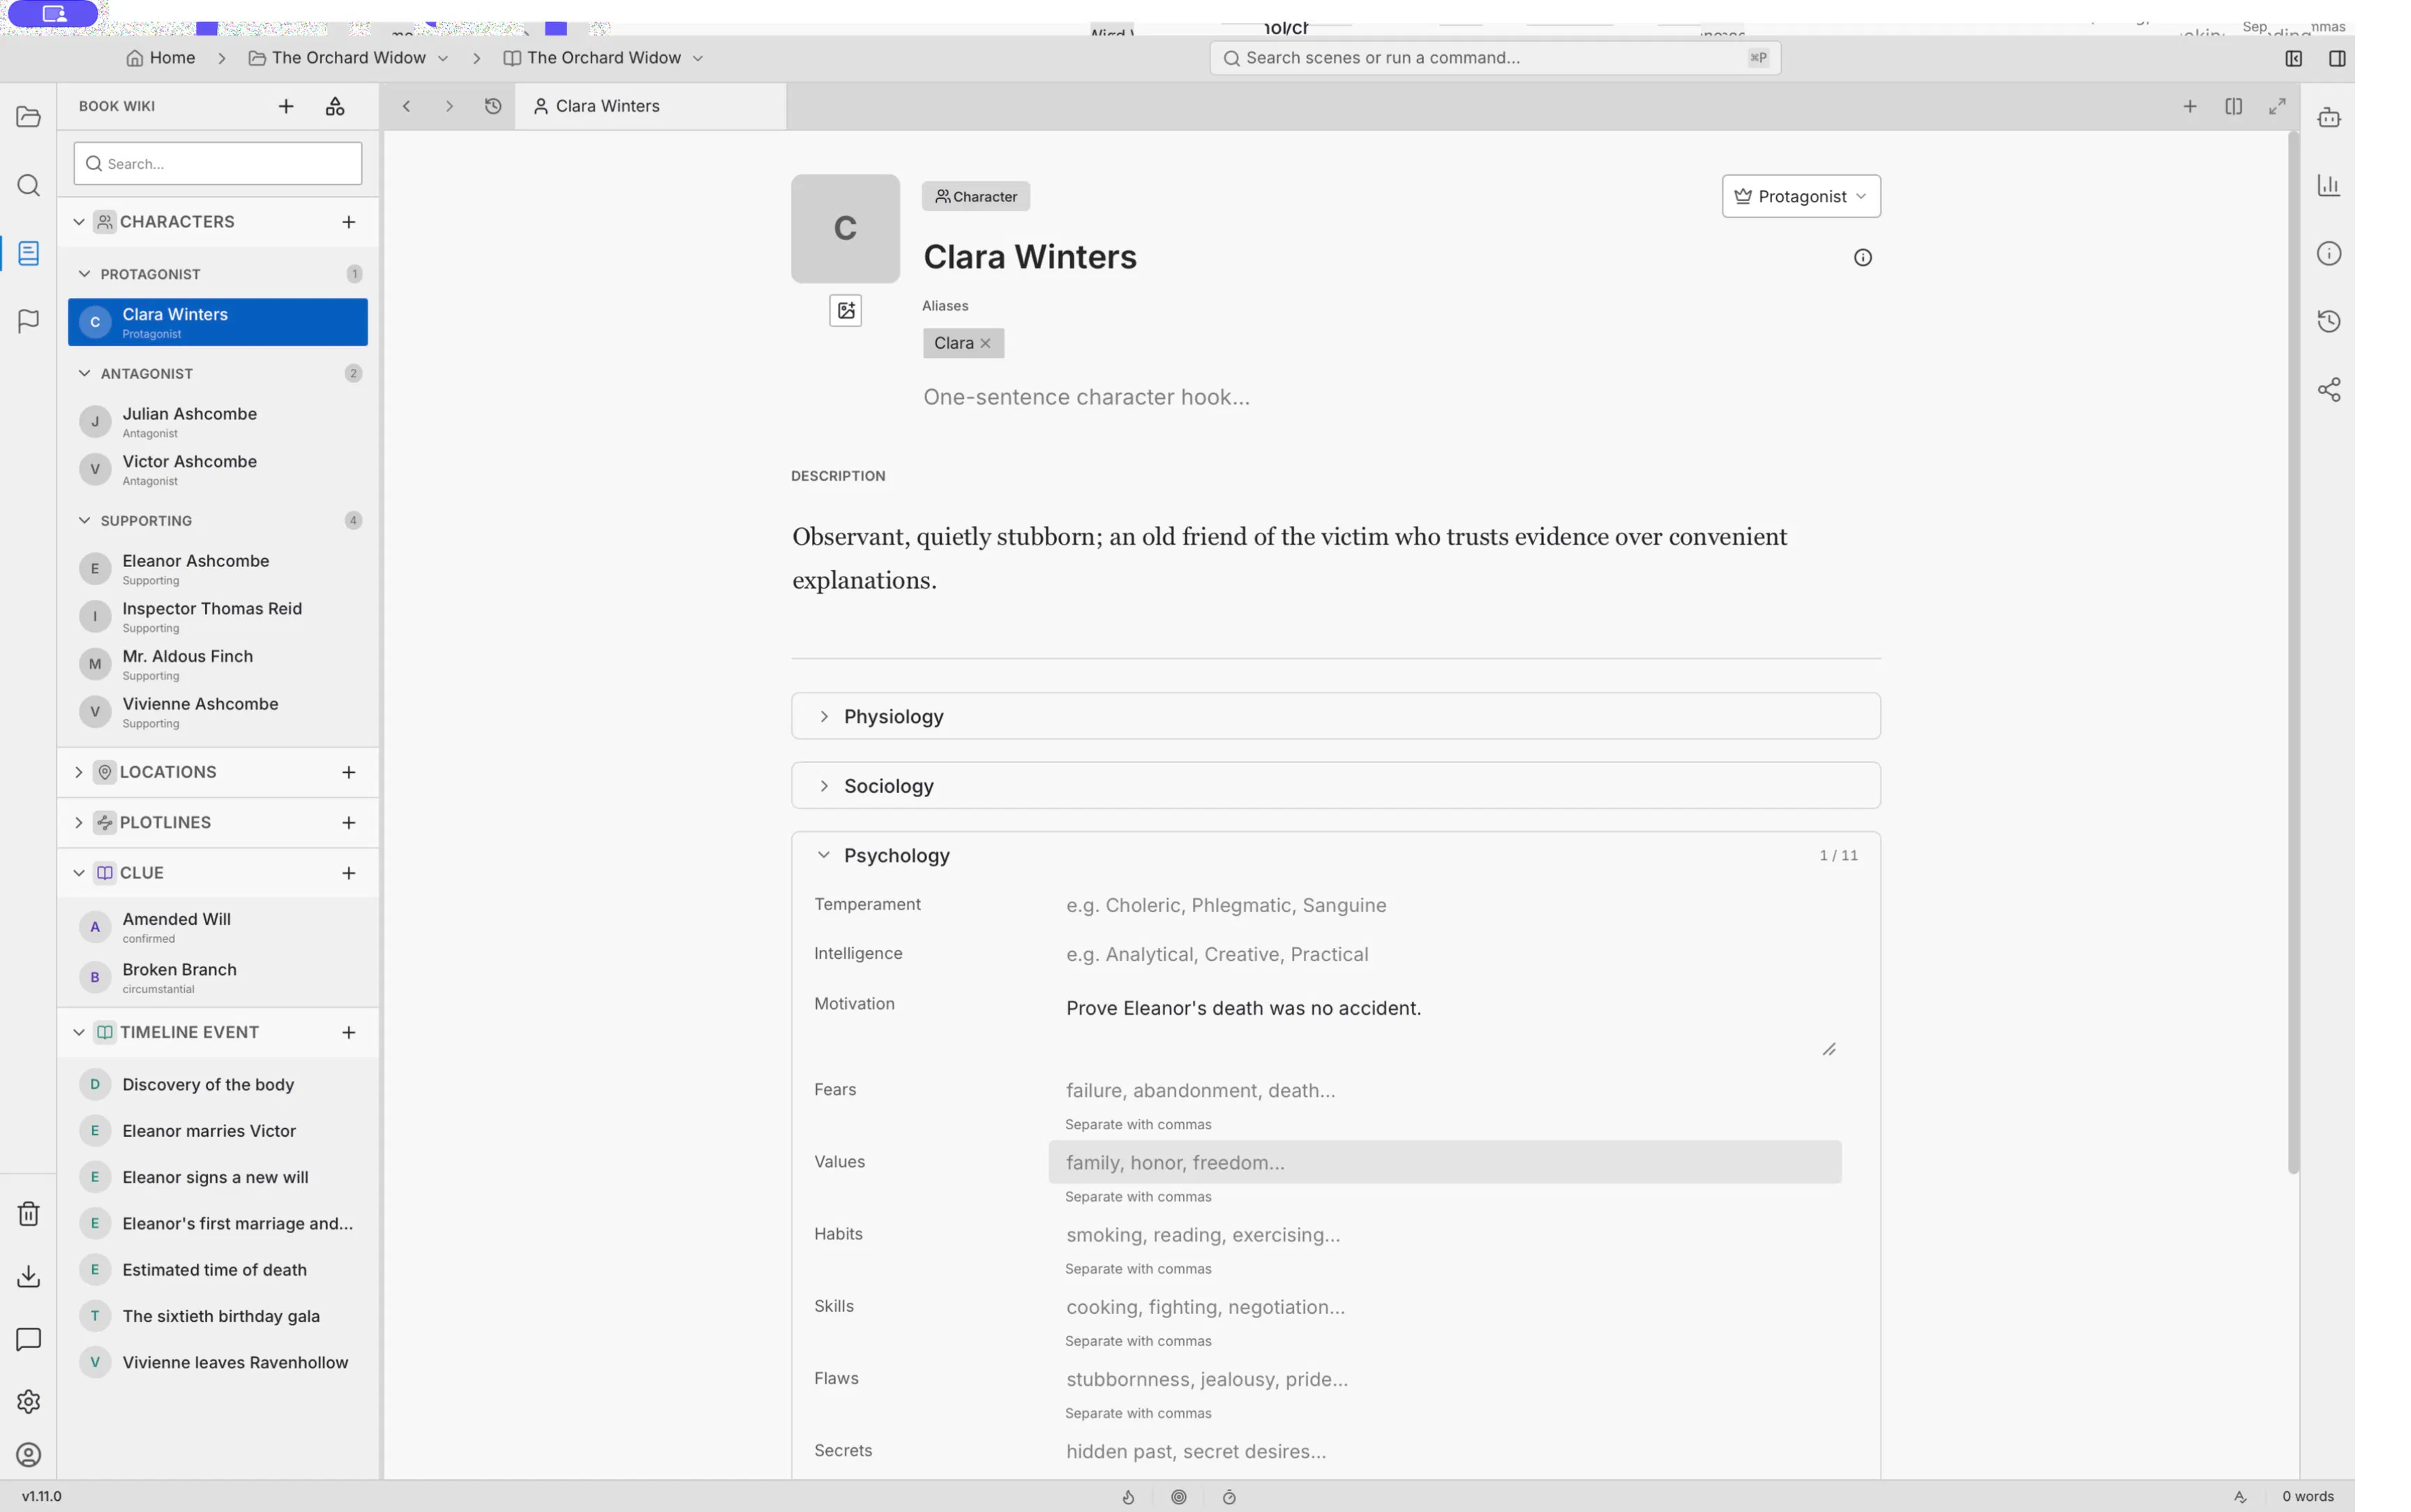Viewport: 2411px width, 1512px height.
Task: Click spellcheck icon in status bar
Action: tap(2240, 1497)
